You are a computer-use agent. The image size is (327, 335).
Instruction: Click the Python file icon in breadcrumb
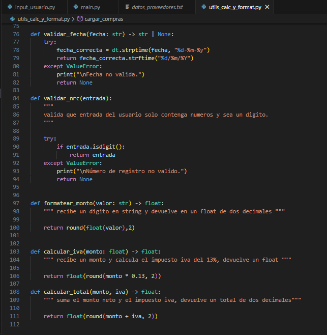(12, 19)
